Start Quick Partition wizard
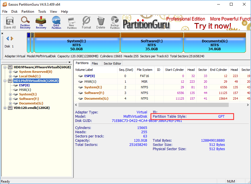 [x=56, y=23]
